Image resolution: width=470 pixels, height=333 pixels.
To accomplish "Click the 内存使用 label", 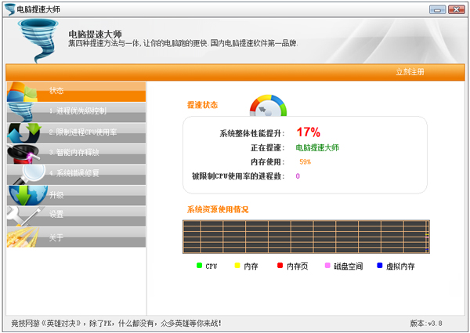I will 267,162.
